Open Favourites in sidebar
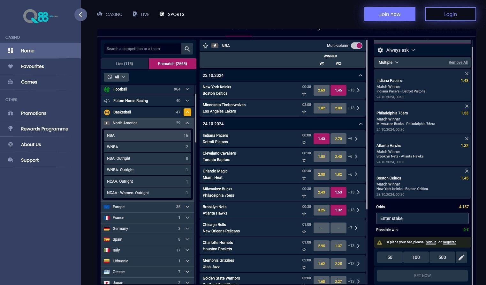 [x=40, y=66]
